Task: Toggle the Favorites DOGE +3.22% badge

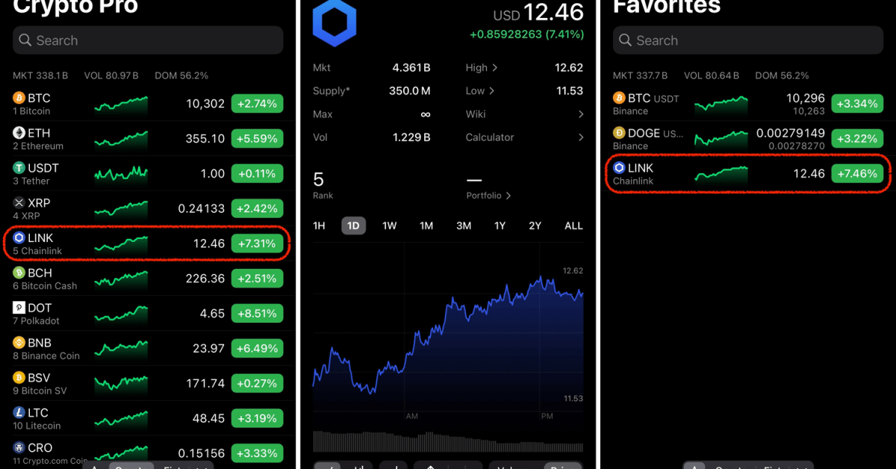Action: point(858,138)
